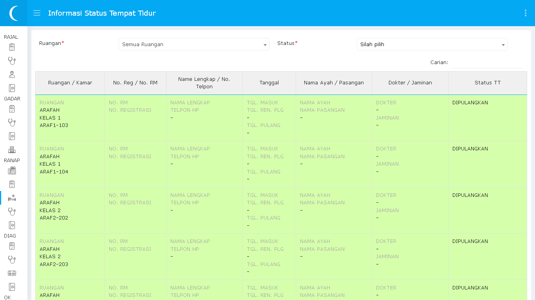Click KELAS 1 in the ARAF1-103 row
Screen dimensions: 535x300
click(50, 118)
